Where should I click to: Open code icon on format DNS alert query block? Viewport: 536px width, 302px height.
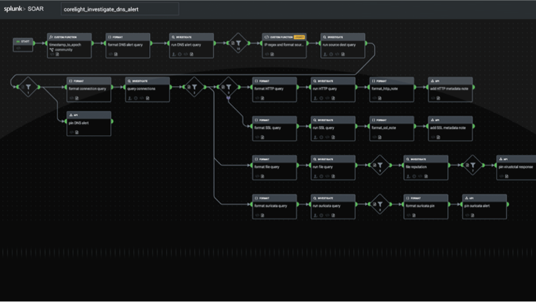110,54
